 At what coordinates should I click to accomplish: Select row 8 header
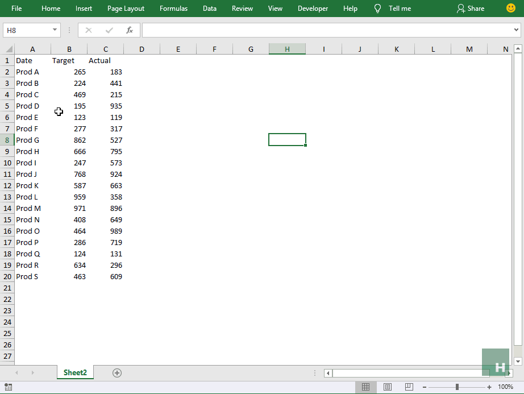(x=7, y=140)
